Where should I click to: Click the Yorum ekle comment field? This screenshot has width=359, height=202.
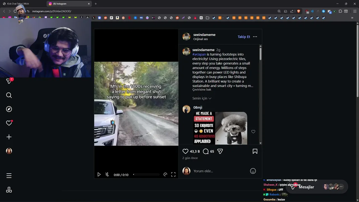(x=220, y=171)
